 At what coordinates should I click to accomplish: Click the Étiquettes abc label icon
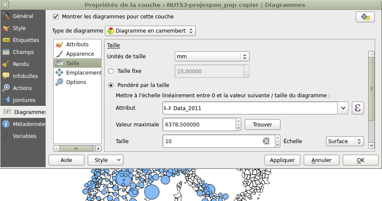[x=6, y=40]
